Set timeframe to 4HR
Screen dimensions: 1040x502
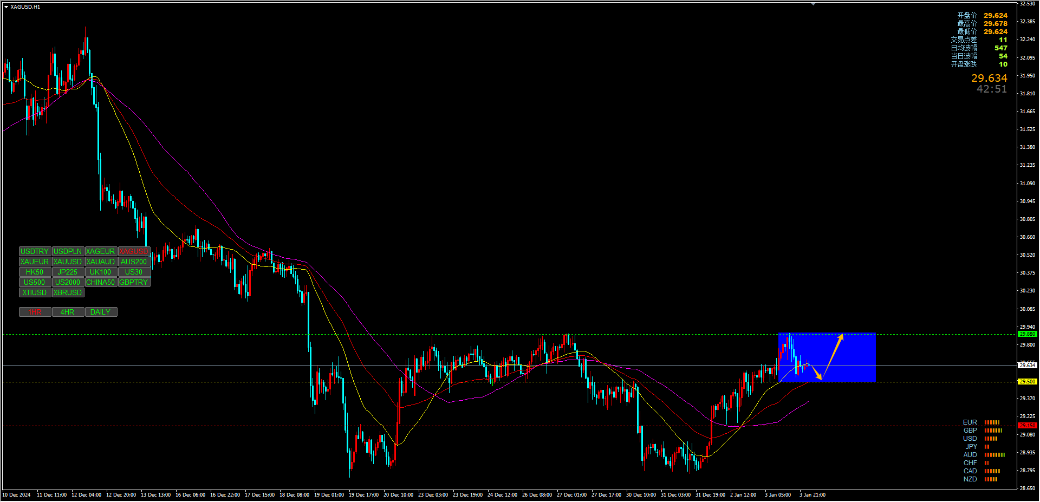pos(68,312)
